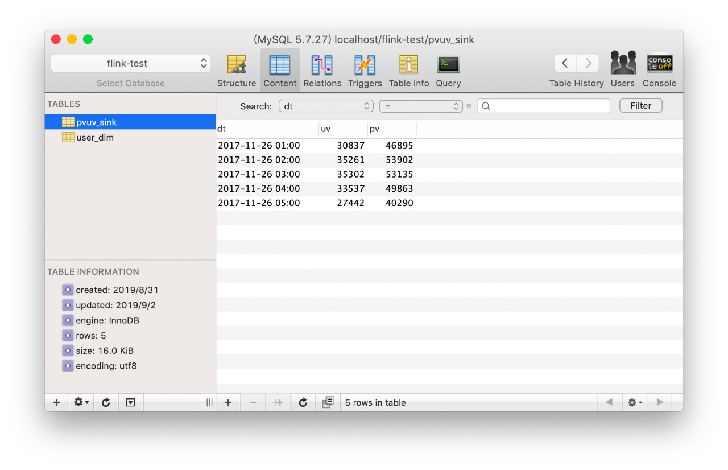Open the Triggers view
This screenshot has width=728, height=470.
click(365, 71)
